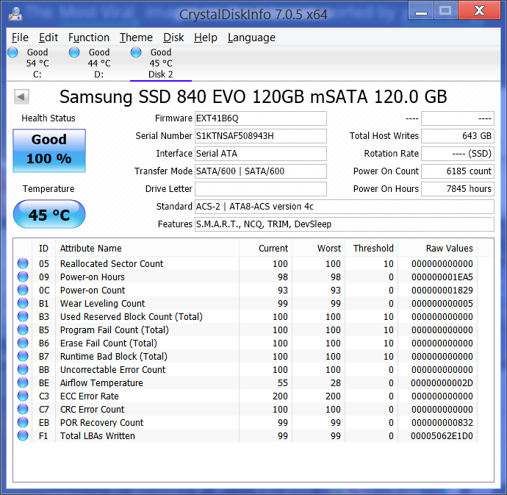The image size is (507, 495).
Task: Switch to the D: drive tab
Action: [99, 63]
